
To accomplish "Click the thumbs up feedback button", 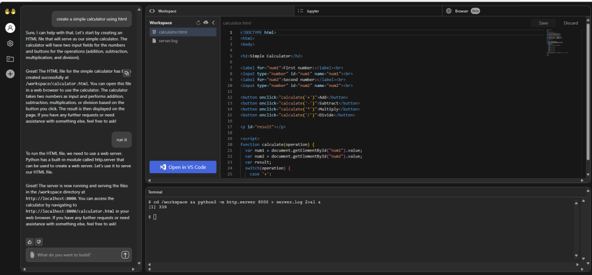I will click(x=30, y=242).
